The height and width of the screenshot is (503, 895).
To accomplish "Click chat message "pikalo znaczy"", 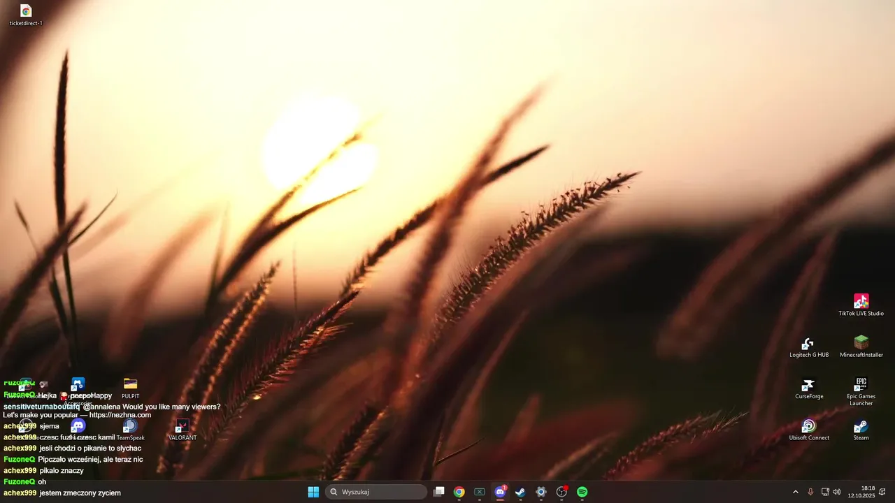I will click(x=62, y=471).
